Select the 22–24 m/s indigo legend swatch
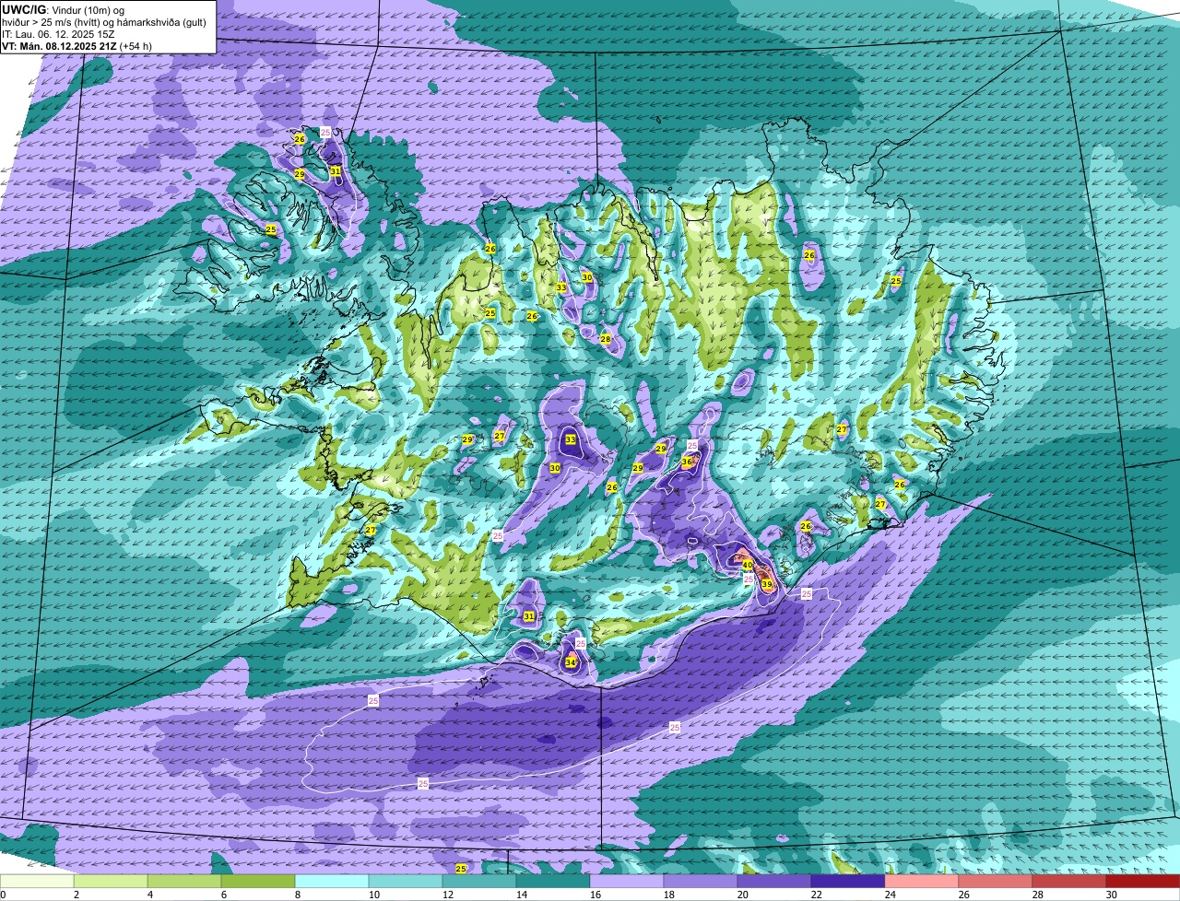The height and width of the screenshot is (901, 1180). click(x=848, y=882)
